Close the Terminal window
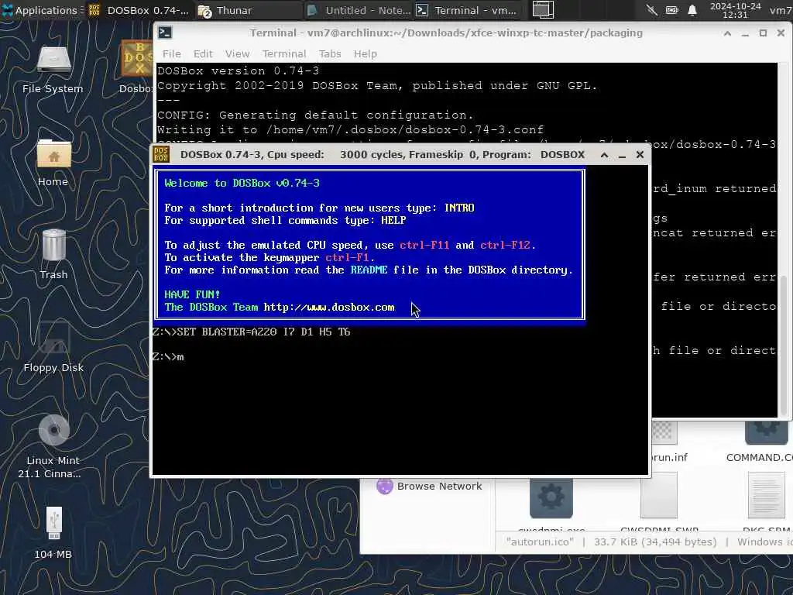793x595 pixels. click(x=781, y=33)
